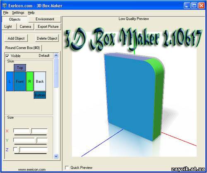Image resolution: width=207 pixels, height=173 pixels.
Task: Open the Camera tab
Action: 25,26
